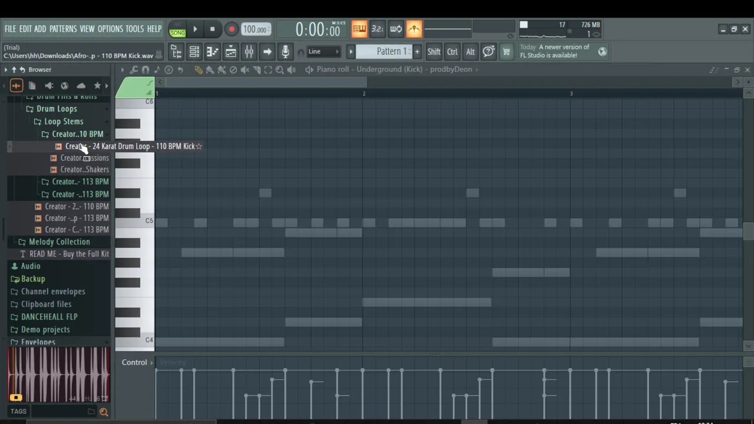Select the piano roll paint tool
Viewport: 754px width, 424px height.
(210, 69)
